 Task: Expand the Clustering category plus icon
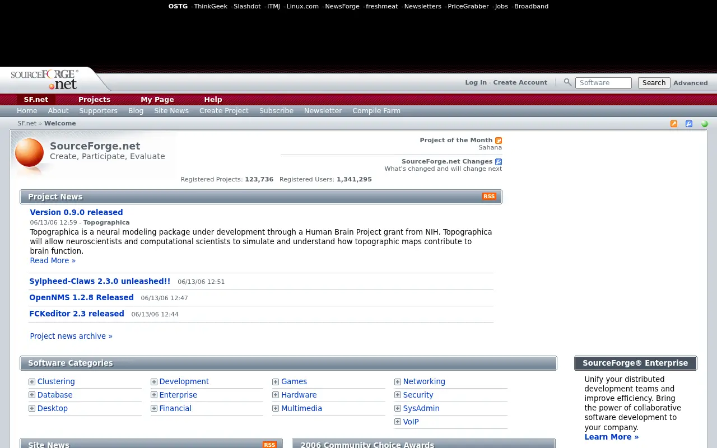(x=32, y=382)
